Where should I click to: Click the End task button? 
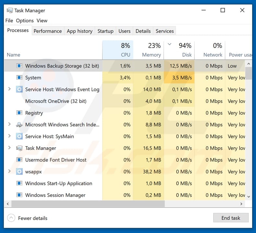[231, 218]
